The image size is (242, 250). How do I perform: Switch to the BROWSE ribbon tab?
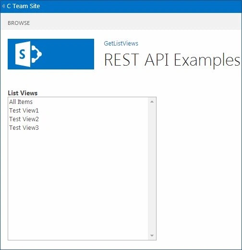19,23
